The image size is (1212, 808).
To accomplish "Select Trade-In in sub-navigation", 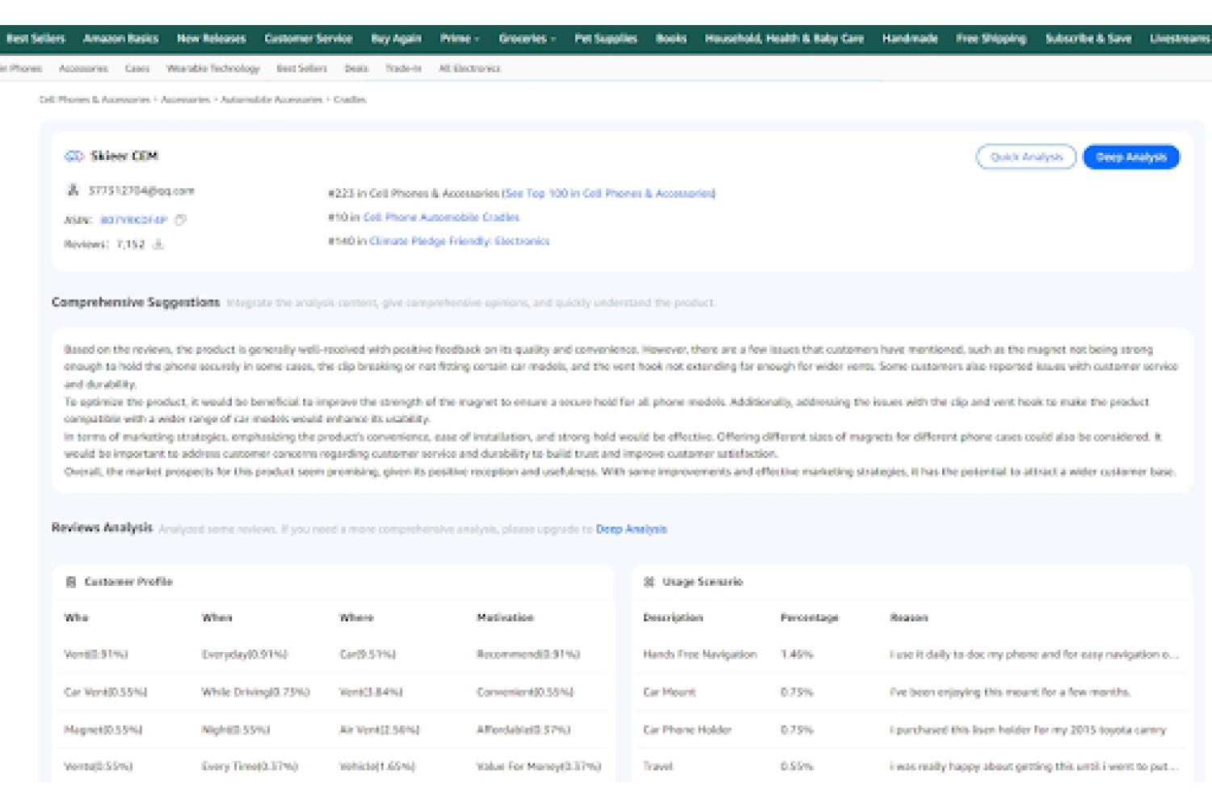I will click(403, 69).
